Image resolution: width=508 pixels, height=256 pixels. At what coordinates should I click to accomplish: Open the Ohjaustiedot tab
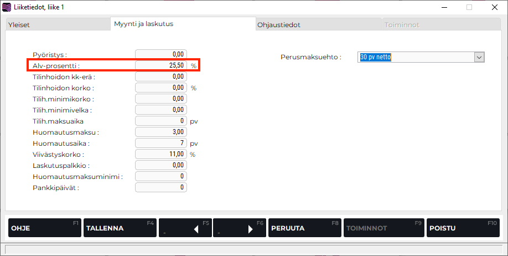click(318, 25)
